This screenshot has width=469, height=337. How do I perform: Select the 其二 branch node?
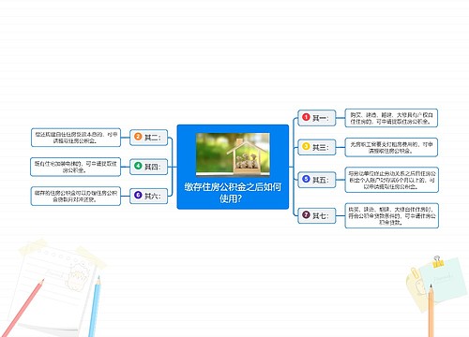tap(149, 138)
